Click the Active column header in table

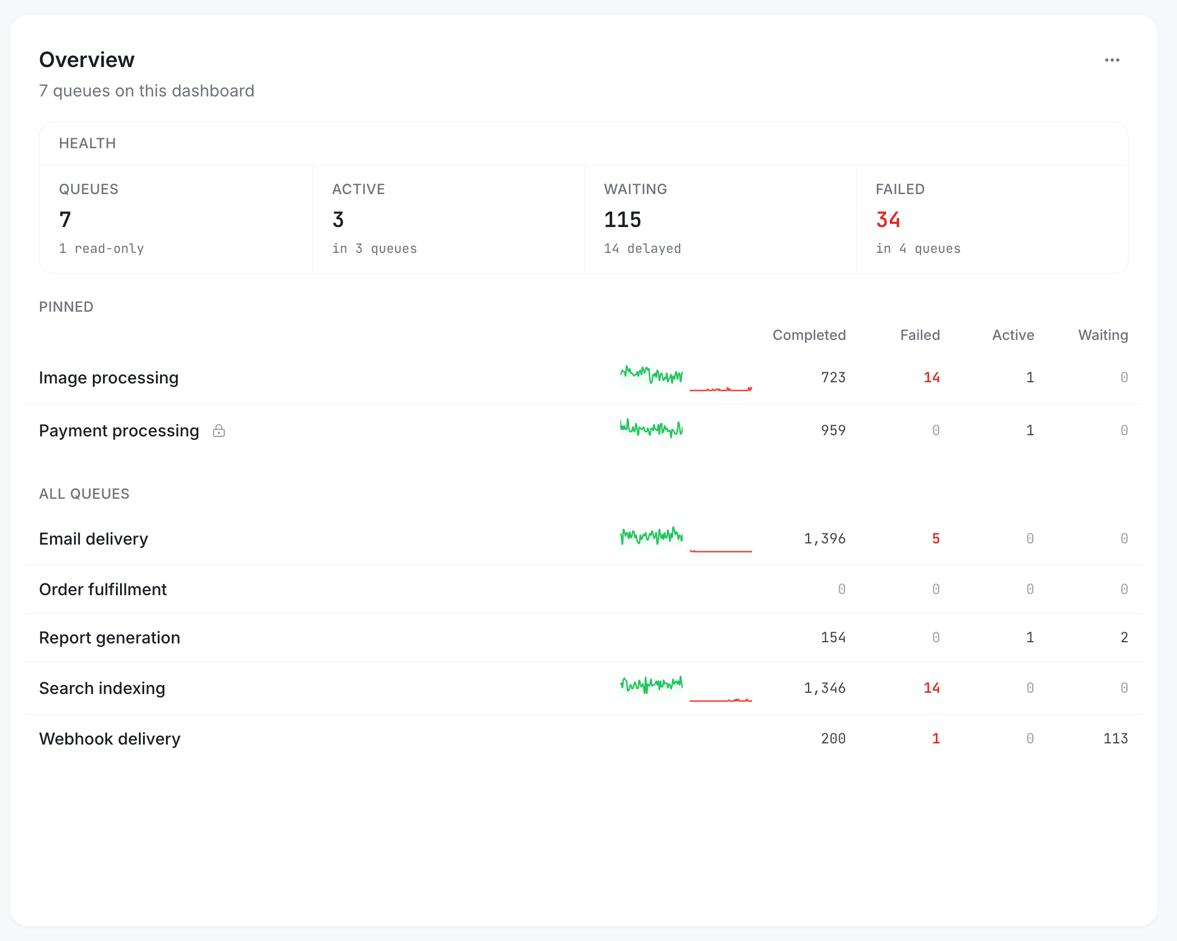(1013, 335)
